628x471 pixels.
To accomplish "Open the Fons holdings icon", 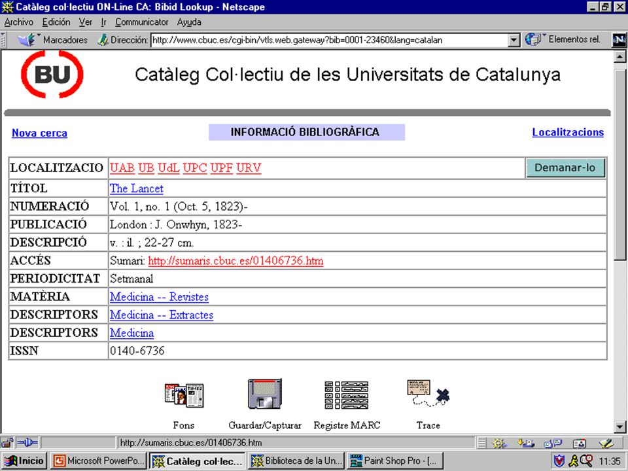I will (184, 395).
